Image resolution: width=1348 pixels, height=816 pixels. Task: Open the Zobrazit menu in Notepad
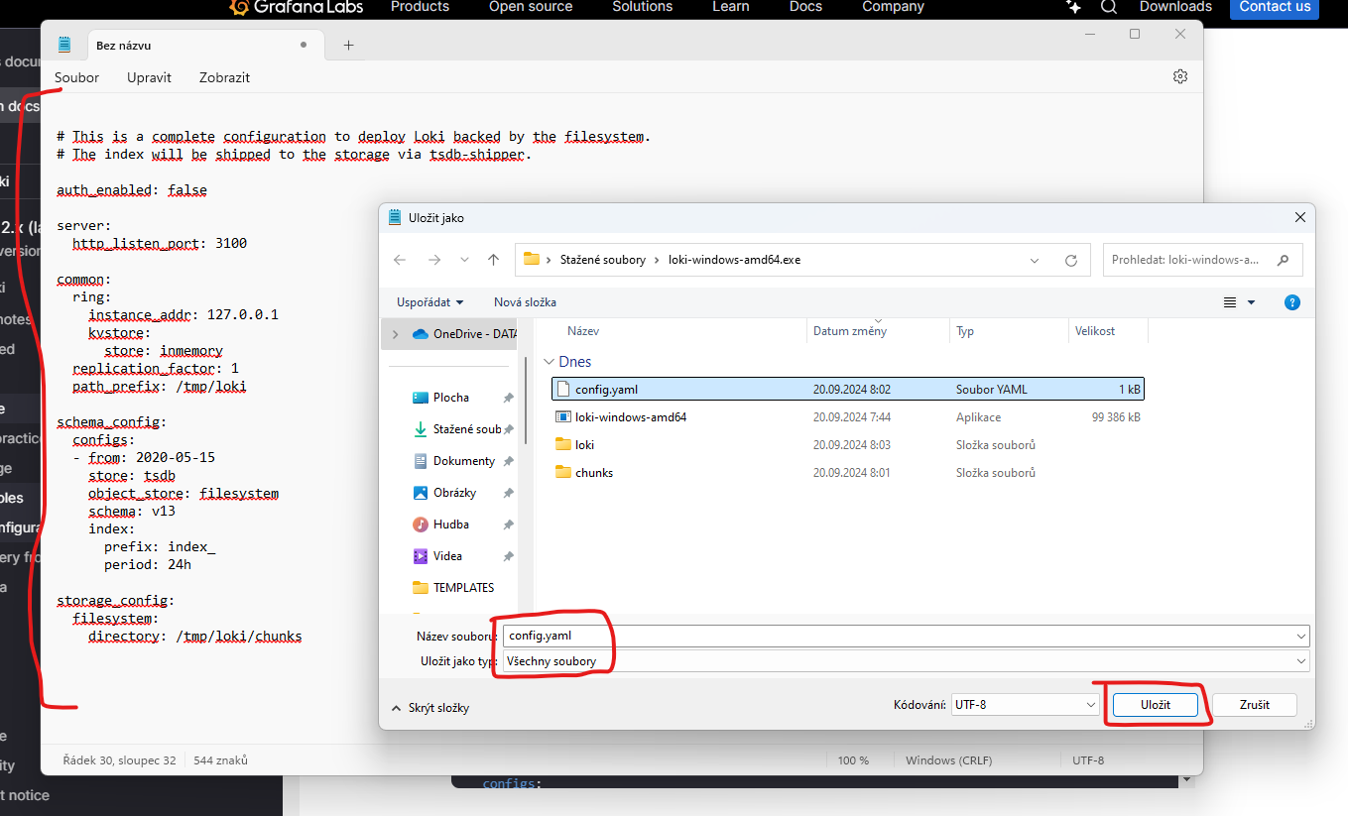[224, 77]
